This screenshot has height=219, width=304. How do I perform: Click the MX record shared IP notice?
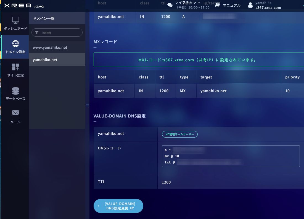click(x=197, y=60)
